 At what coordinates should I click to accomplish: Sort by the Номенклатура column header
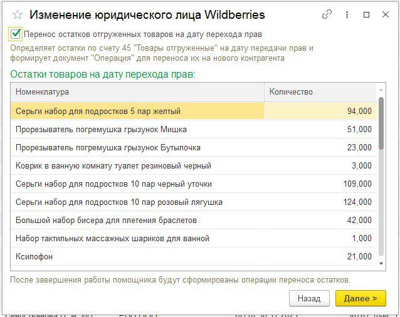point(137,92)
